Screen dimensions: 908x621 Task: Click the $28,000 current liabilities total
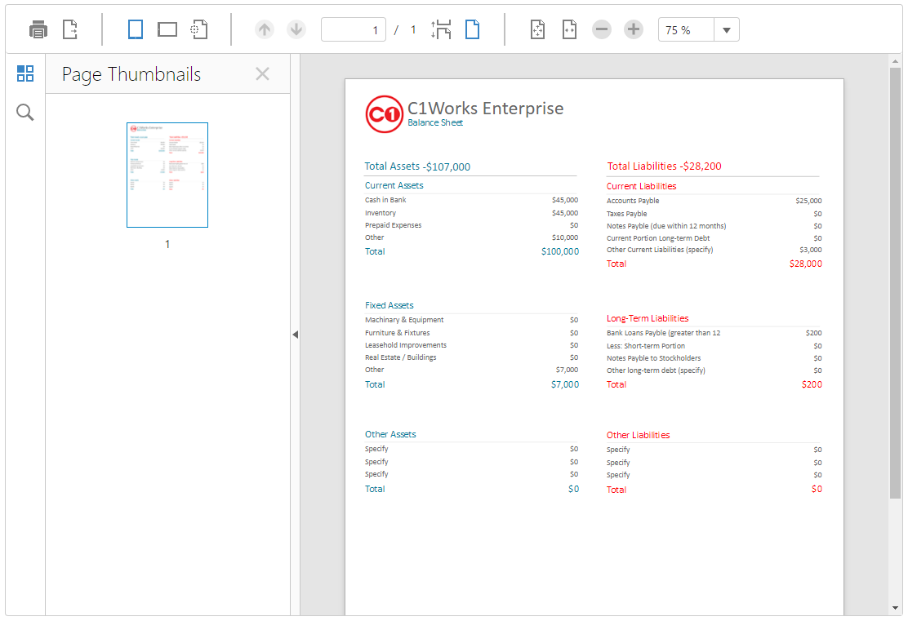[x=805, y=264]
